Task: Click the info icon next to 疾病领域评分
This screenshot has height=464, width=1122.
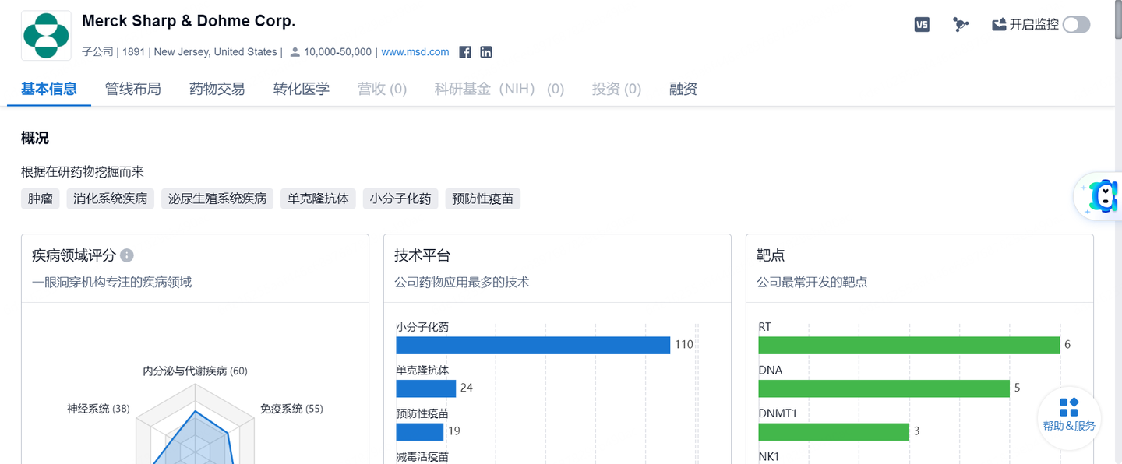Action: pos(128,255)
